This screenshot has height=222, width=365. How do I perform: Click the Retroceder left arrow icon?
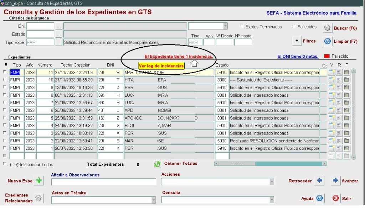point(319,181)
